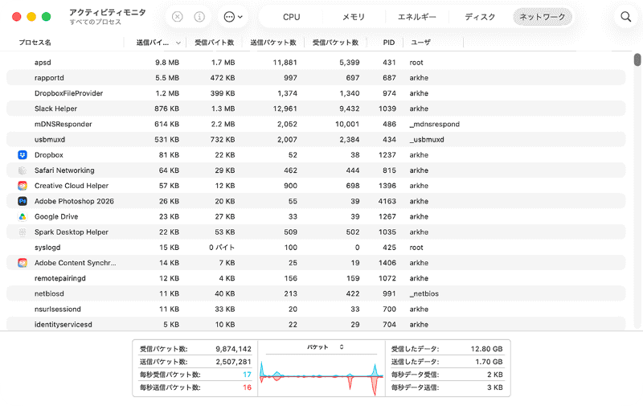Click the Creative Cloud Helper name
Viewport: 643px width, 406px height.
72,186
